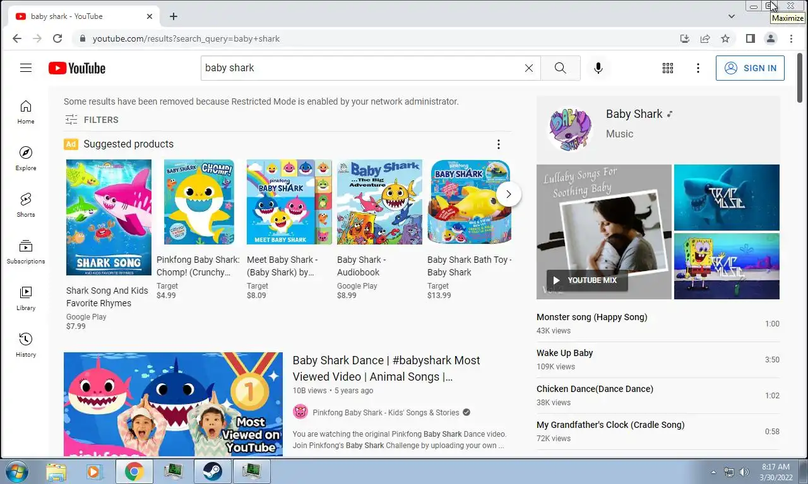This screenshot has width=808, height=484.
Task: Click the YouTube logo
Action: [x=77, y=68]
